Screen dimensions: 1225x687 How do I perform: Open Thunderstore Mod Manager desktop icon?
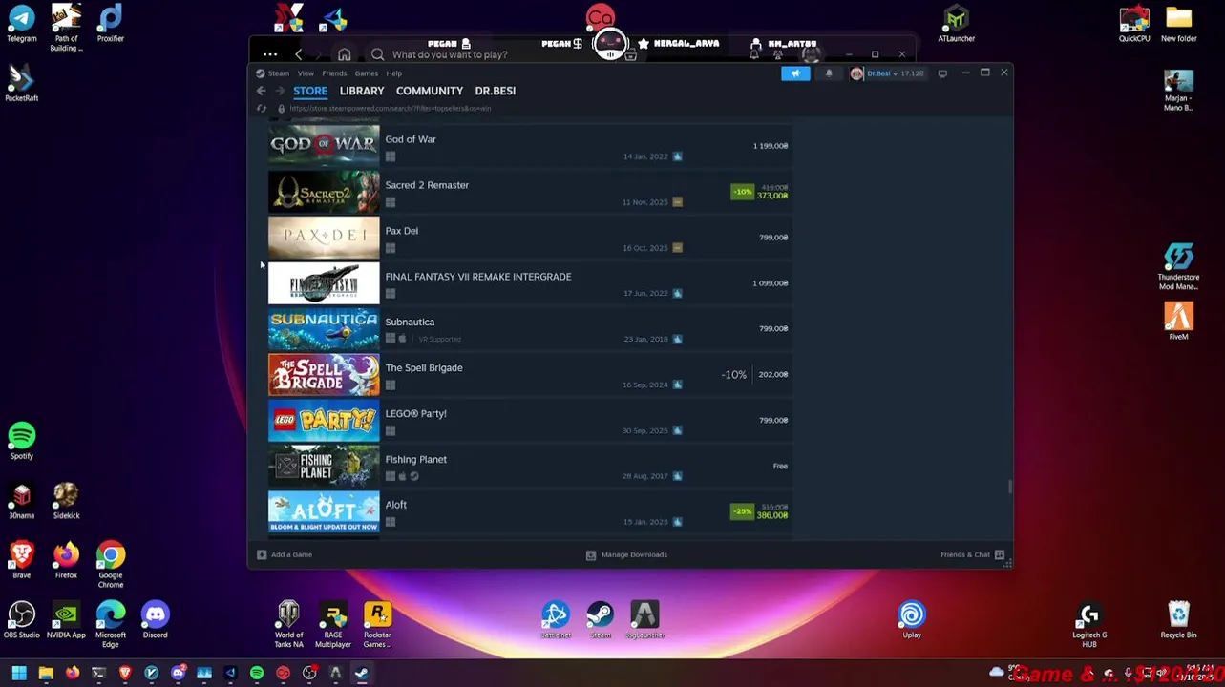pos(1178,266)
